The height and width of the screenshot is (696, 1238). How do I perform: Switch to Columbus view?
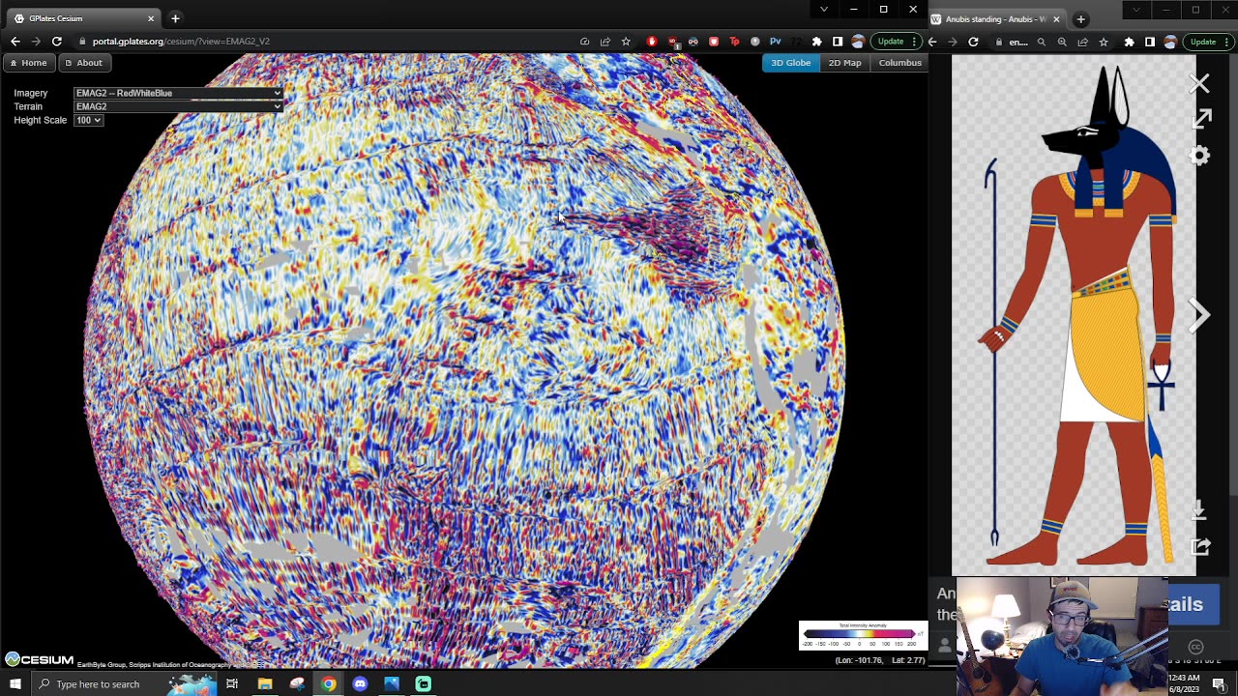coord(899,63)
